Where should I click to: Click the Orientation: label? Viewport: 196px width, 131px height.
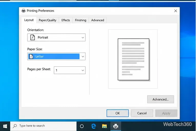click(x=36, y=30)
